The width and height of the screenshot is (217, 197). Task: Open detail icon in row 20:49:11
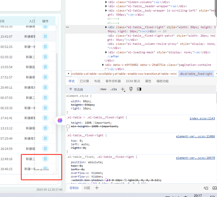[x=45, y=87]
